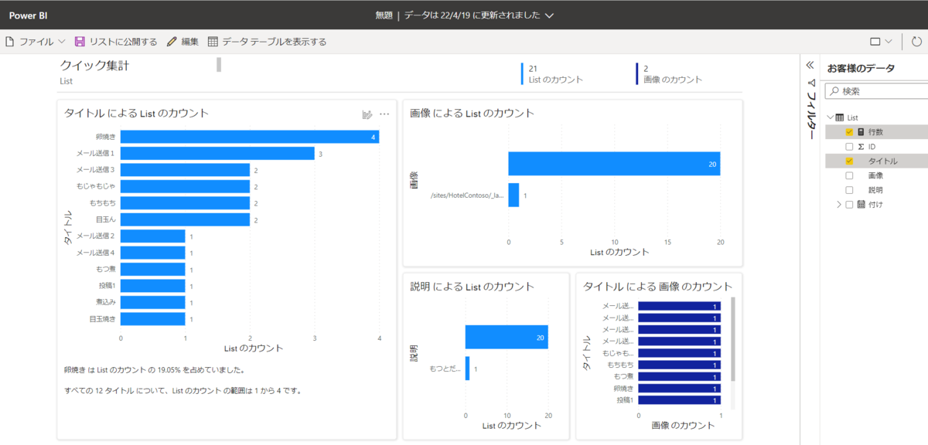The width and height of the screenshot is (928, 445).
Task: Click the 12 タイトル range summary sentence
Action: (x=183, y=390)
